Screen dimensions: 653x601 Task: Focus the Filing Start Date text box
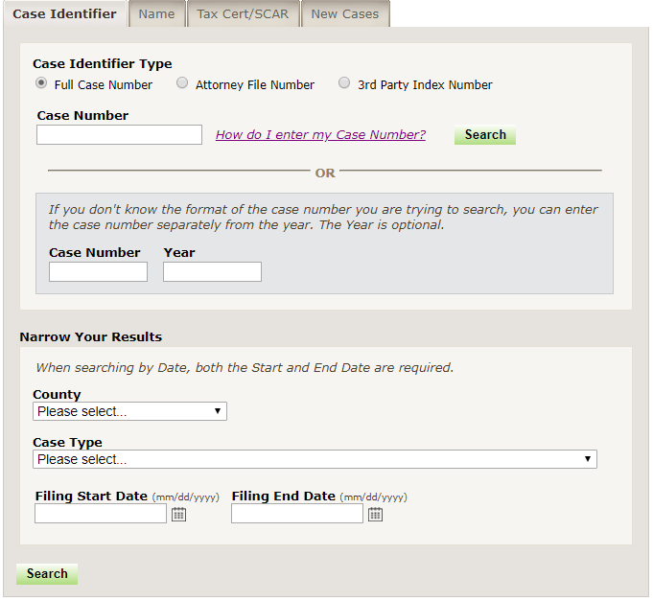(101, 515)
